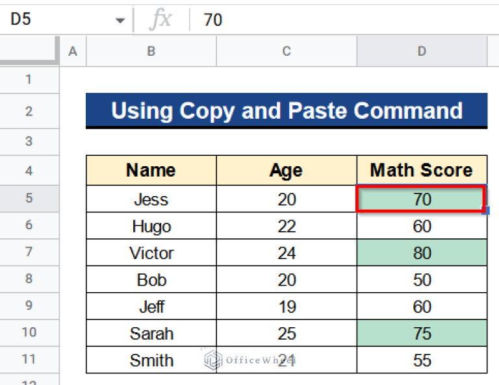
Task: Select column A header
Action: pyautogui.click(x=73, y=51)
